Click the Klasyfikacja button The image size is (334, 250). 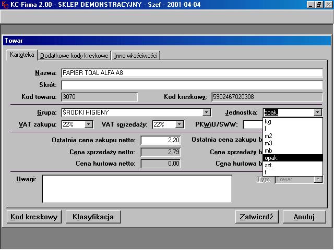[93, 217]
